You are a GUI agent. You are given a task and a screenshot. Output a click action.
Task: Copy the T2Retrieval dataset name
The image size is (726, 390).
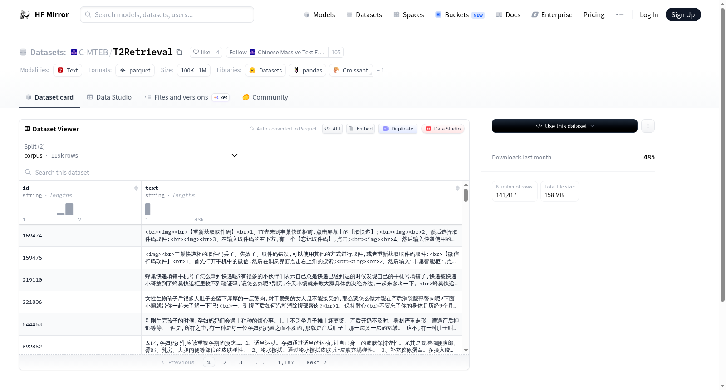point(179,52)
